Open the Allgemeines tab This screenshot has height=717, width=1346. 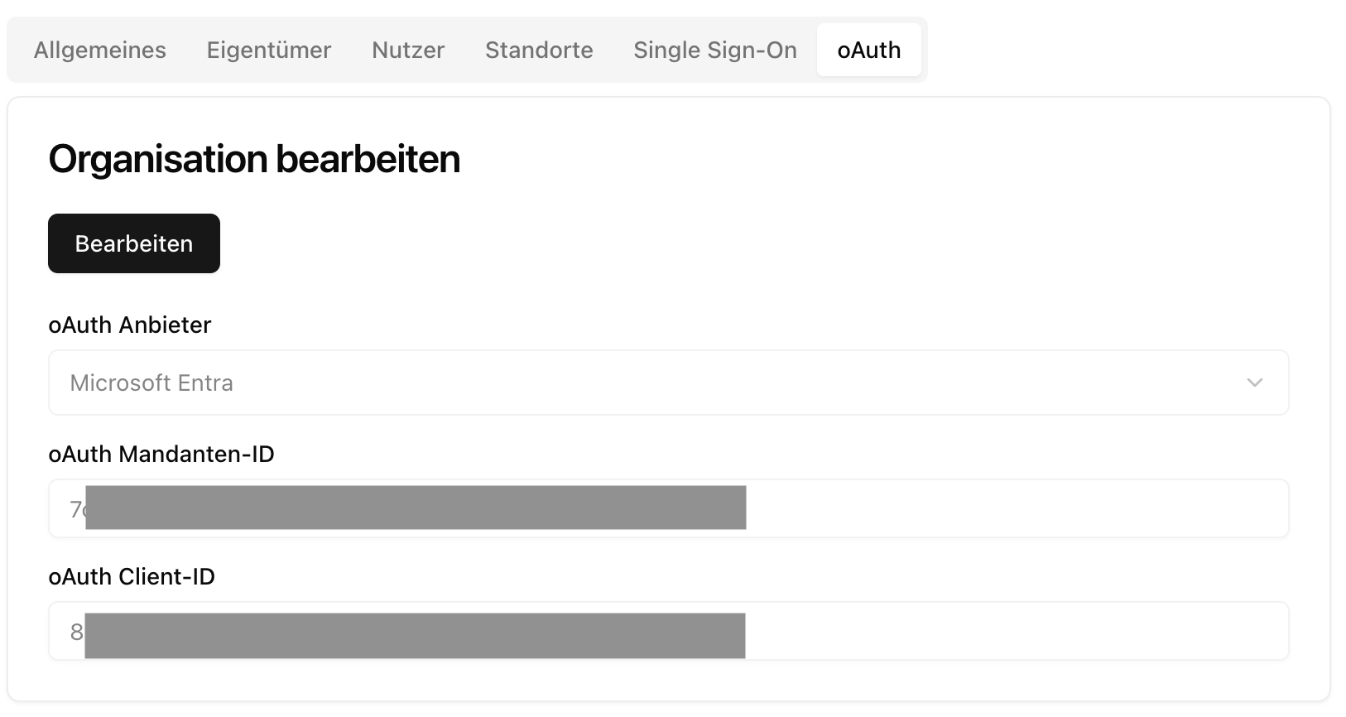point(100,50)
